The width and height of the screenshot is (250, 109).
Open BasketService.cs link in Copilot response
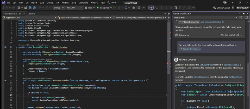click(231, 65)
